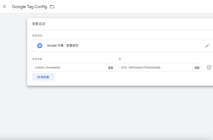Rename the Google Tag Config title
The width and height of the screenshot is (213, 140).
point(30,7)
